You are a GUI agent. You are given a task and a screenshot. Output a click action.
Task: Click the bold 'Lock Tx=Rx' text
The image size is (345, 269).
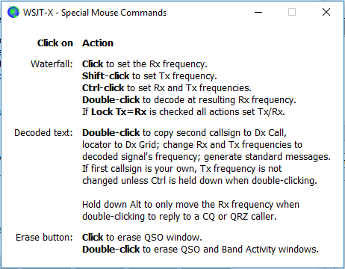click(x=119, y=112)
